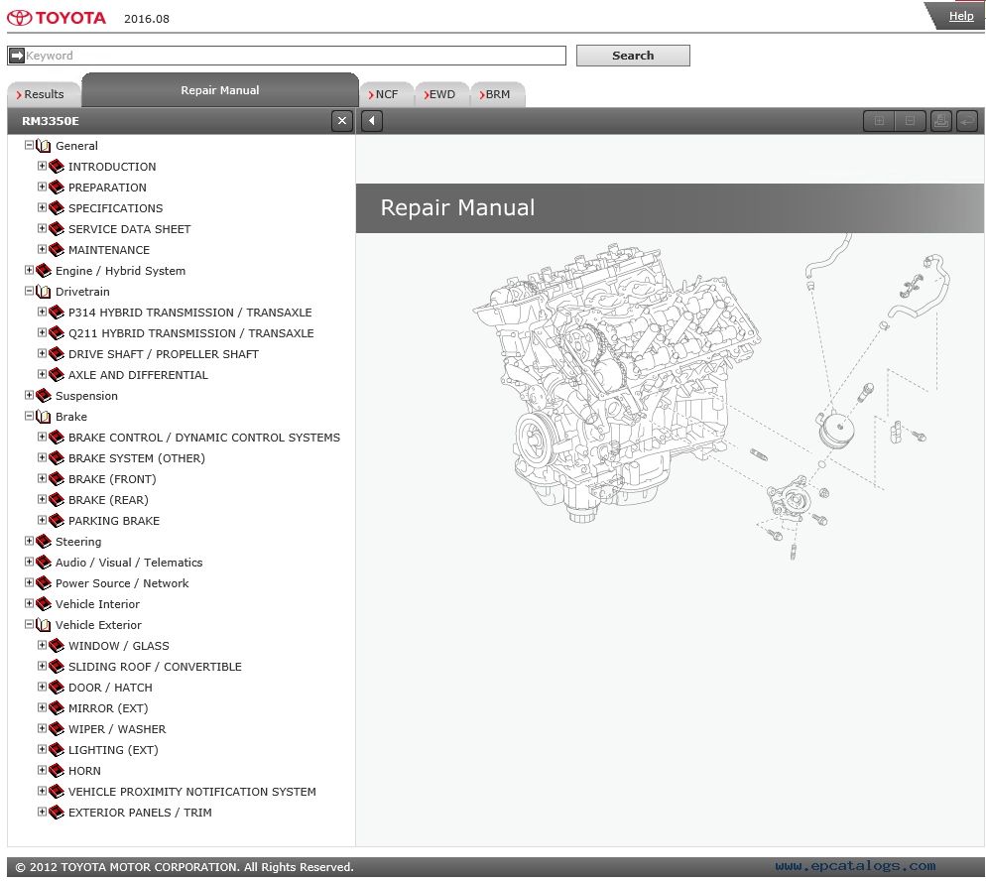Click the book icon beside Vehicle Interior
This screenshot has height=882, width=986.
pos(44,604)
